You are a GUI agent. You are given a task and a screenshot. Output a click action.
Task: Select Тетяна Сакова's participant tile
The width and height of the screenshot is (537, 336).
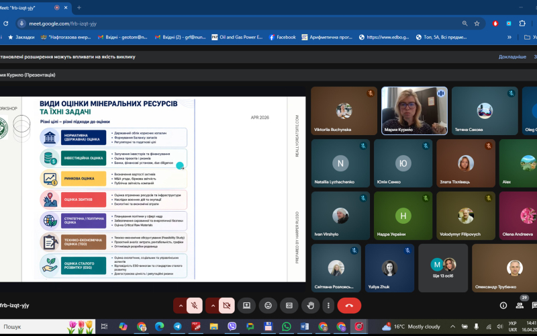tap(485, 111)
